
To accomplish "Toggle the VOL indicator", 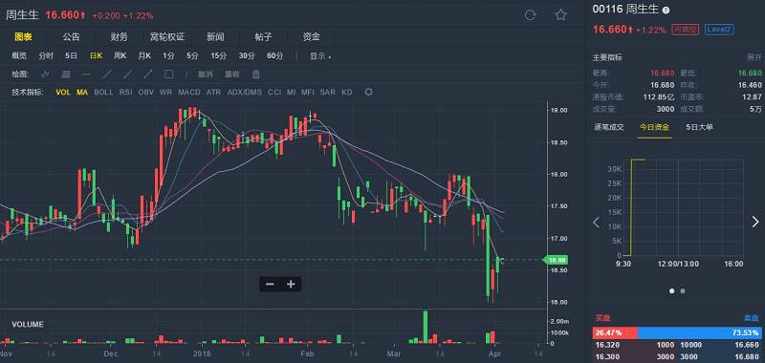I will [x=63, y=92].
